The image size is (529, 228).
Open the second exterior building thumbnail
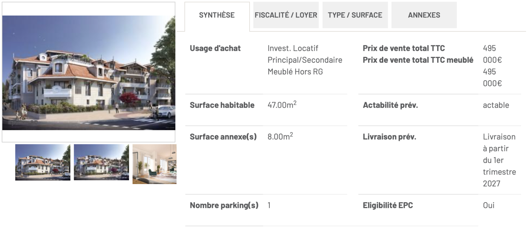(x=101, y=162)
